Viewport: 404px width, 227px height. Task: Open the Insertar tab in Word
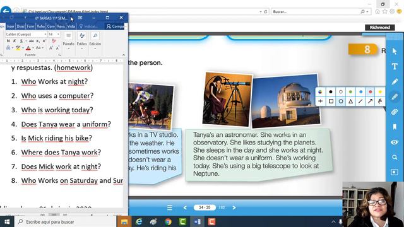[10, 26]
